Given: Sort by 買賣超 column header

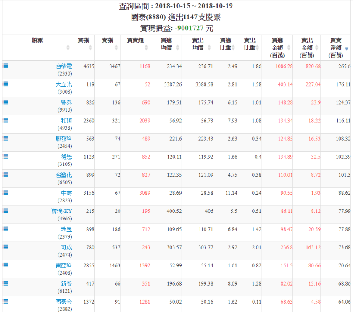Looking at the screenshot, I should coord(135,41).
